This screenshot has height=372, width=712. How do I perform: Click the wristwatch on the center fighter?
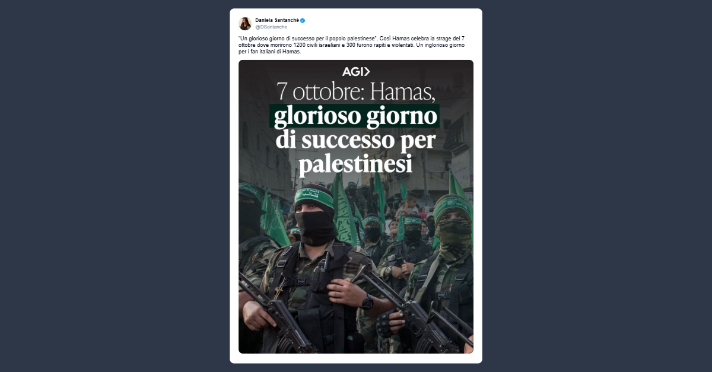(x=367, y=302)
